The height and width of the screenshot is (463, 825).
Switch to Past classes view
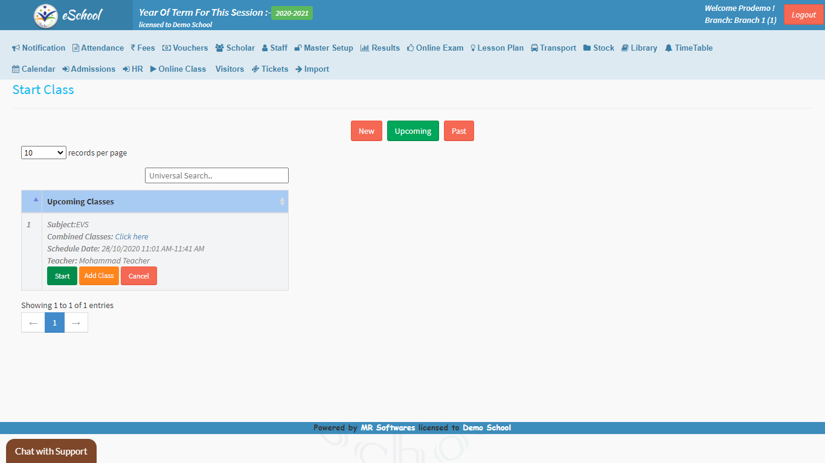tap(458, 131)
